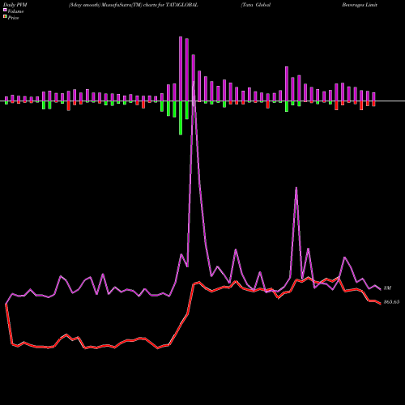405x405 pixels.
Task: Click the tallest magenta volume bar
Action: 181,69
